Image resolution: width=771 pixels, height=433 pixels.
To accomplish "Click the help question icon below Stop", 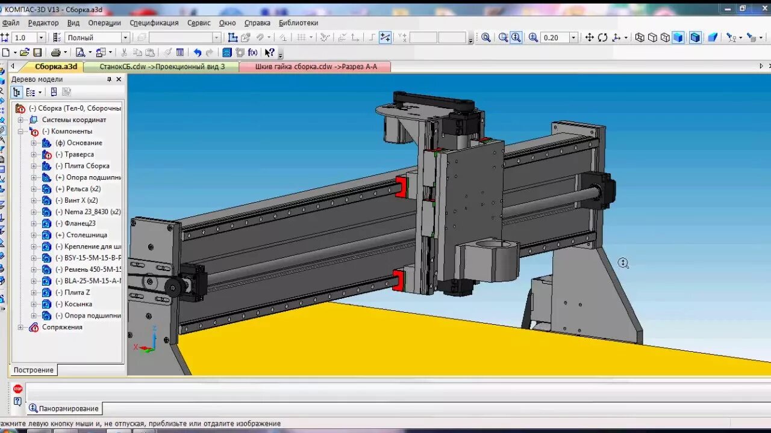I will click(17, 401).
